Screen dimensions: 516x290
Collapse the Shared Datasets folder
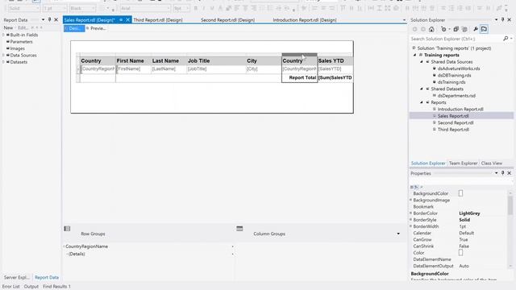pos(422,89)
